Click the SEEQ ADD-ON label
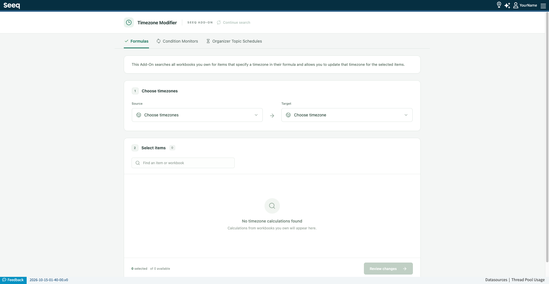 pos(200,23)
